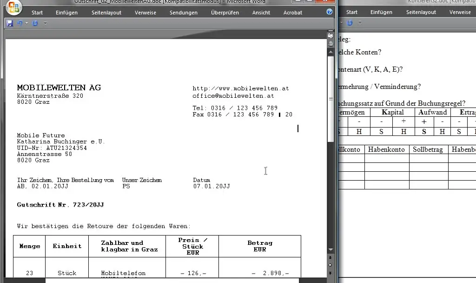
Task: Click the Gutschrift Nr. 723/20JJ heading
Action: click(60, 205)
